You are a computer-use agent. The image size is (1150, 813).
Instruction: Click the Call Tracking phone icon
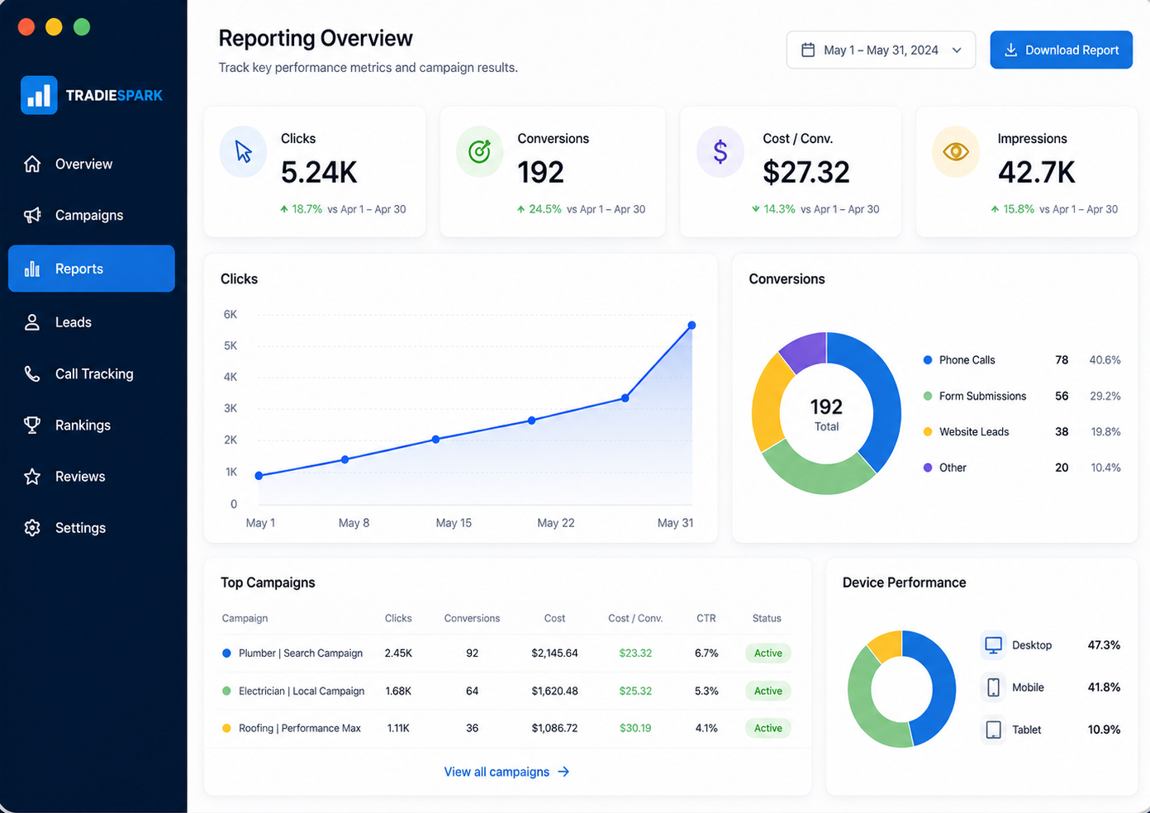click(x=32, y=373)
